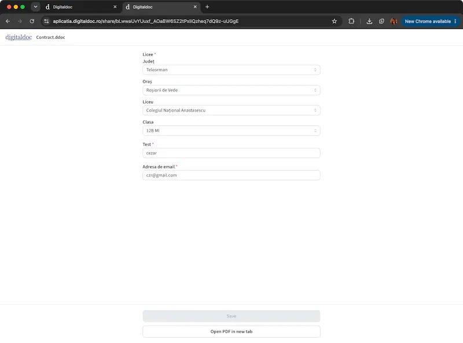Open the Extensions puzzle icon
Screen dimensions: 463x343
(351, 21)
